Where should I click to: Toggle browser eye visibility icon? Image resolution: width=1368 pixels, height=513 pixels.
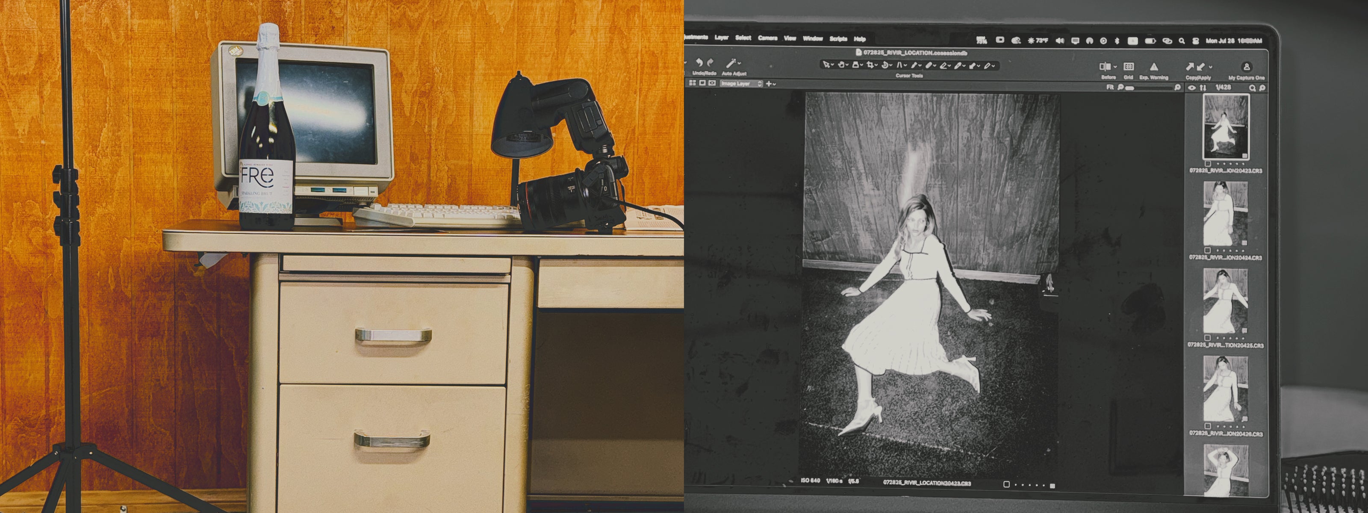tap(1192, 88)
